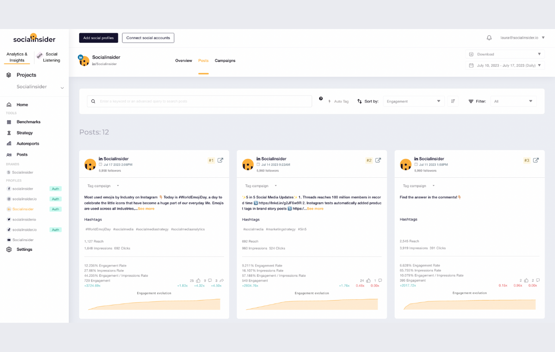Open Tag campaign dropdown on post #3
The width and height of the screenshot is (555, 352).
(x=418, y=186)
